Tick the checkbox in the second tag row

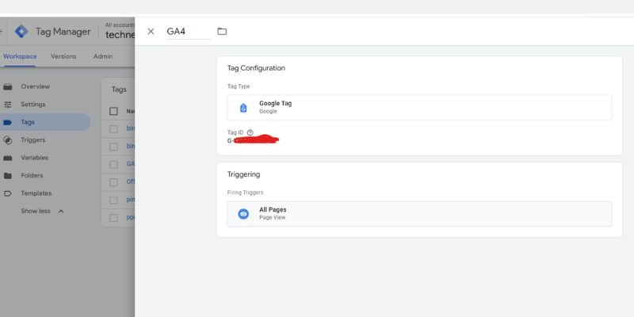coord(113,147)
